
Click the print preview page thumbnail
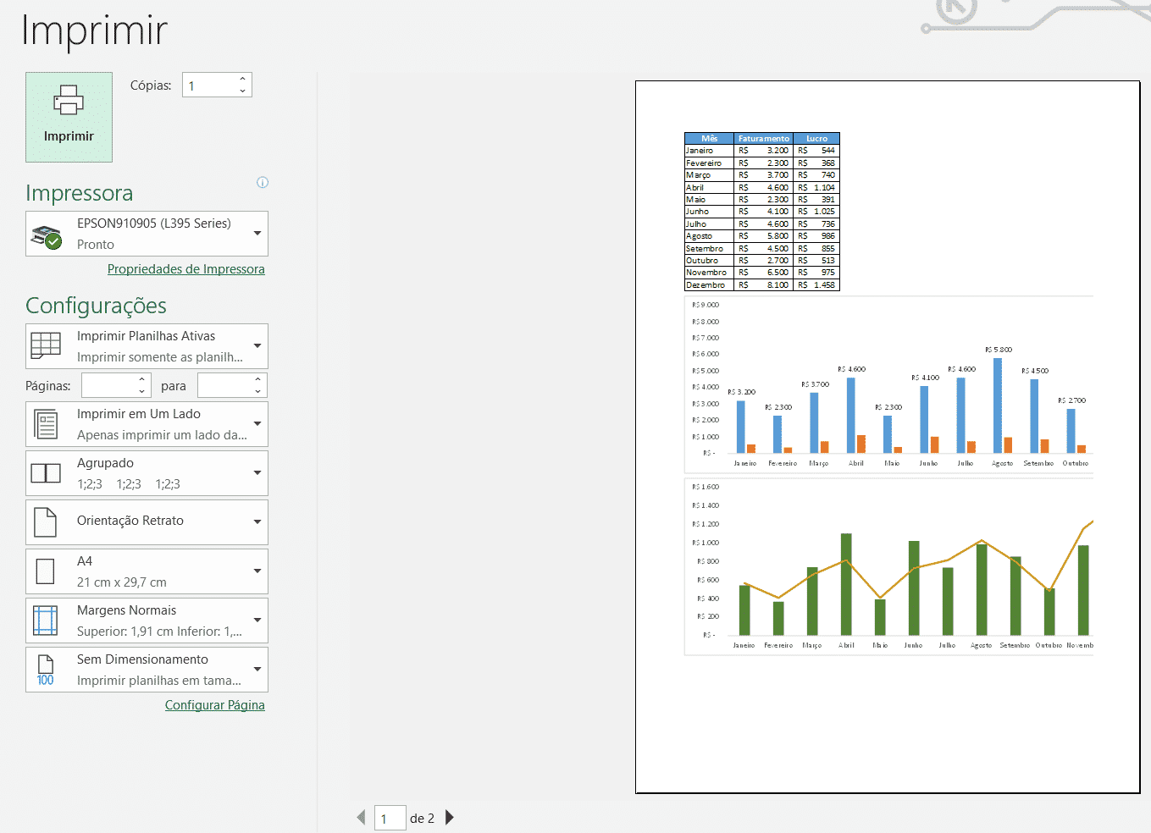(x=888, y=437)
